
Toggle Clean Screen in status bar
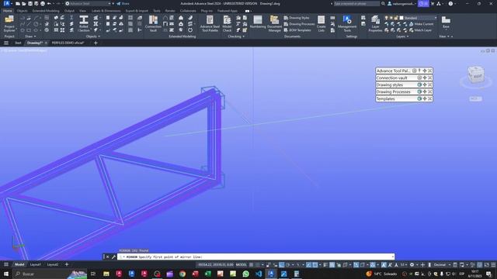[487, 264]
